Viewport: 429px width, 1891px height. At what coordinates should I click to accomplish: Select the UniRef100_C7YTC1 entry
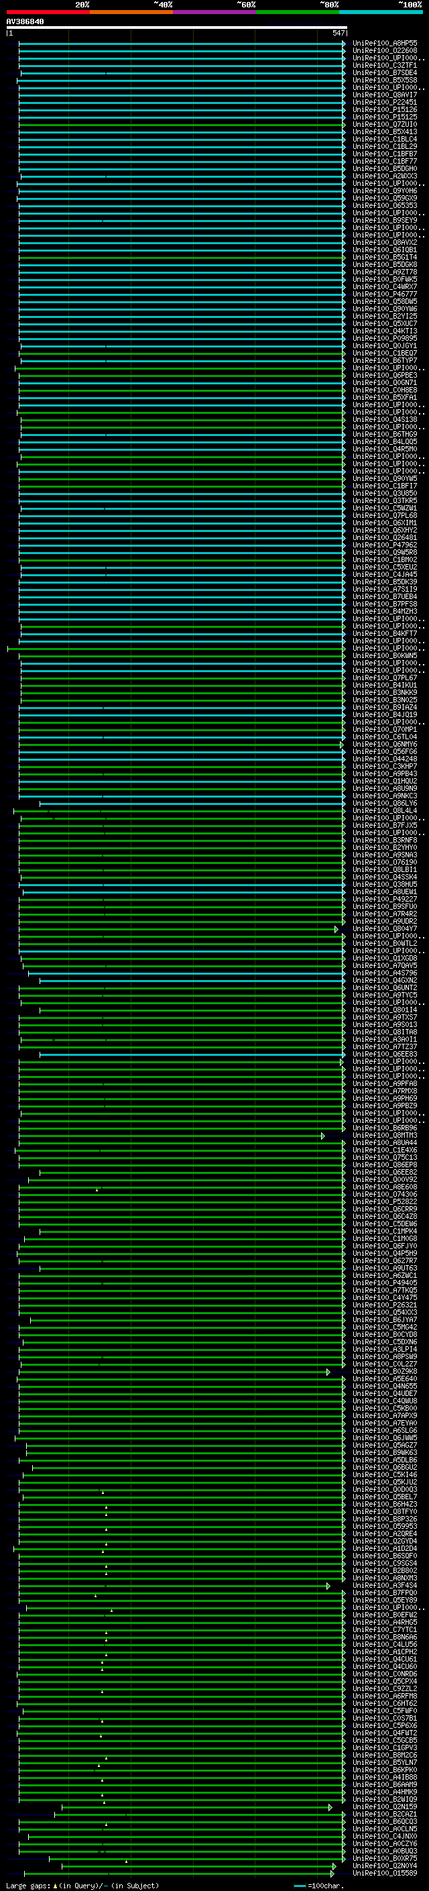coord(385,1629)
